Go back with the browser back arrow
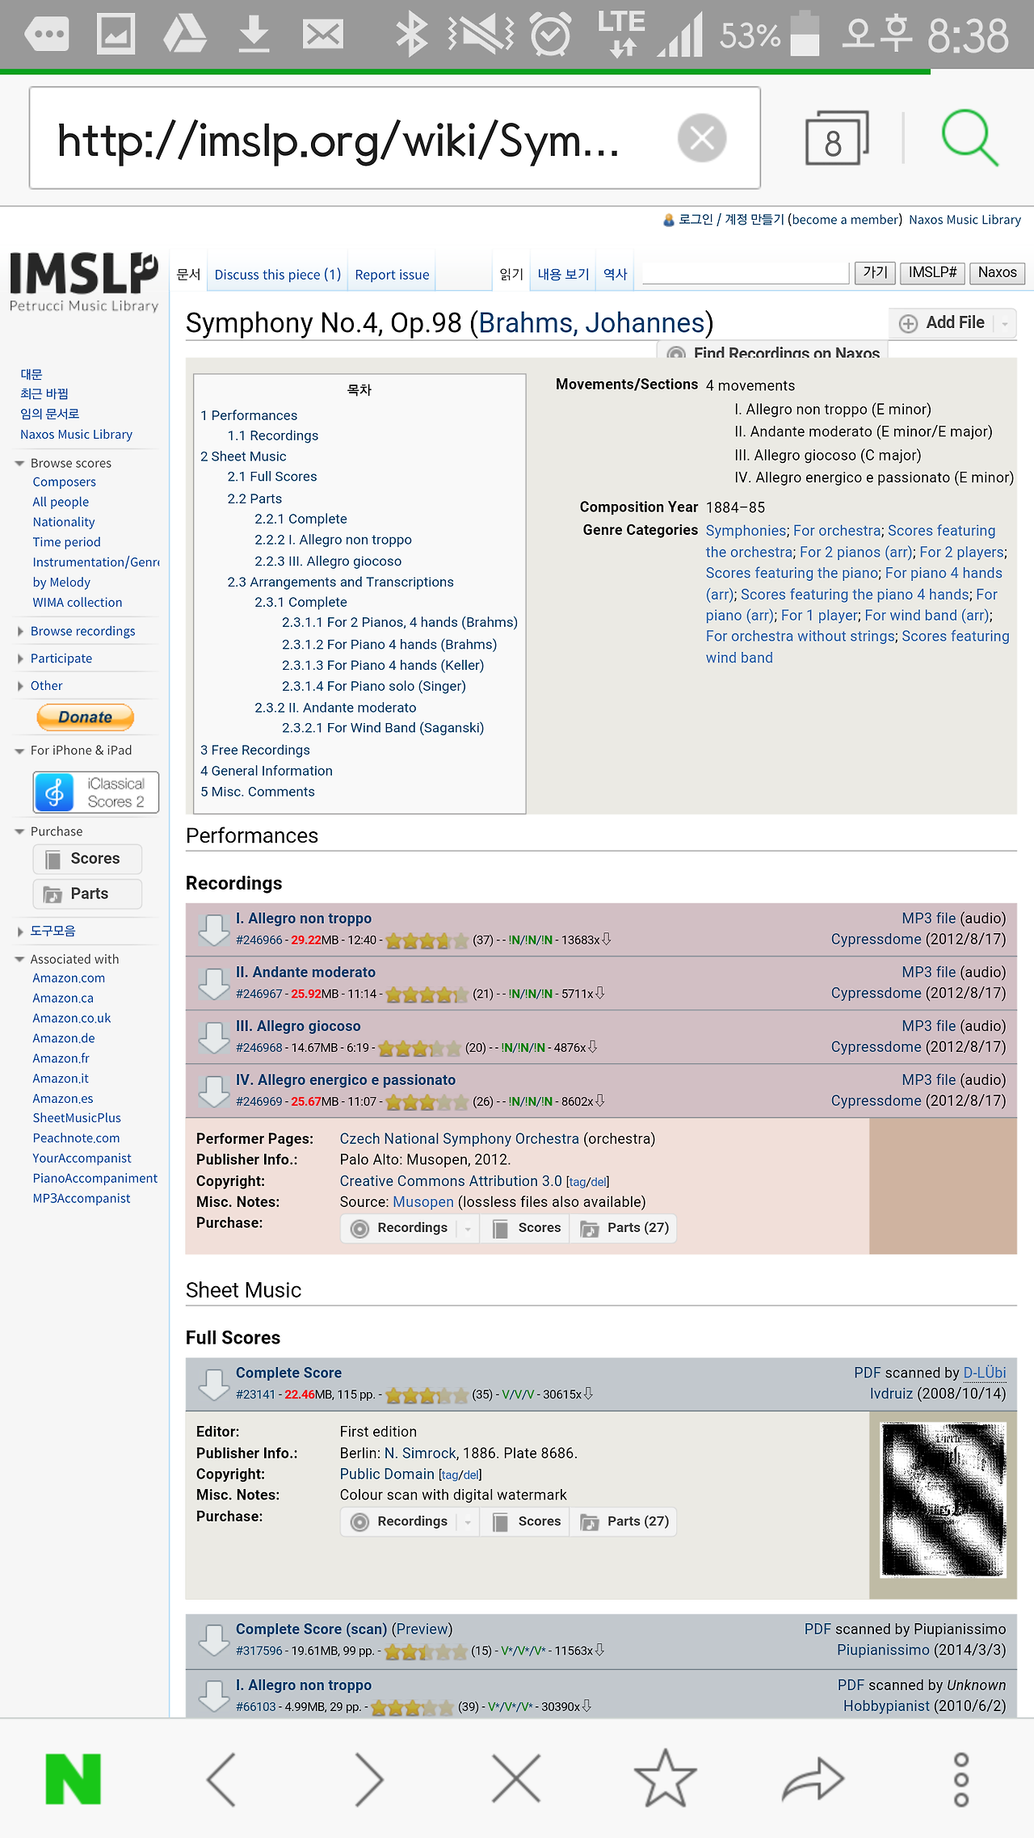This screenshot has height=1838, width=1034. click(x=221, y=1778)
